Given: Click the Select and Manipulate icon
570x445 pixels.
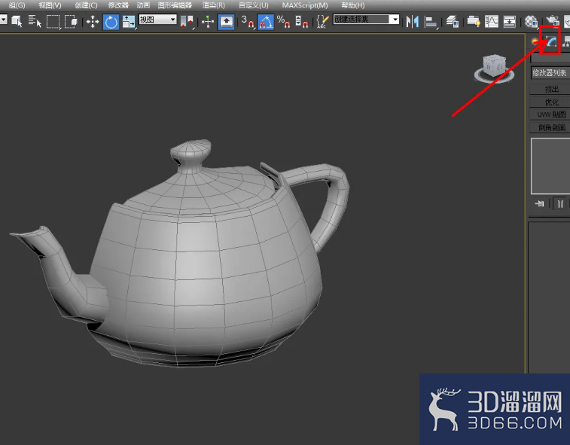Looking at the screenshot, I should pos(208,21).
